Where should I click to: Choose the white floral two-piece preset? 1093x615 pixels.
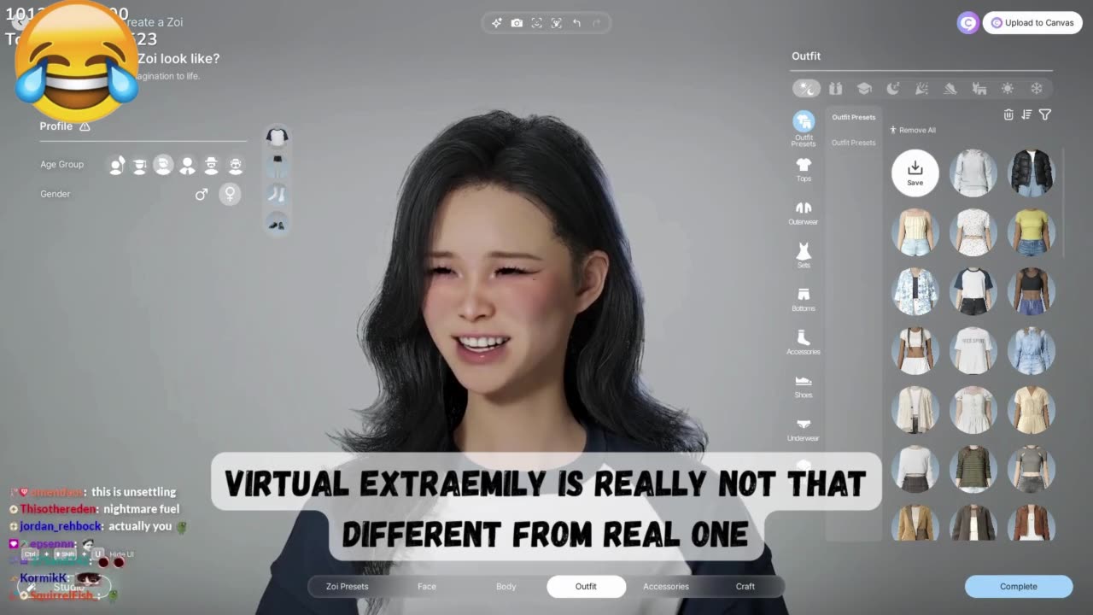pyautogui.click(x=973, y=231)
